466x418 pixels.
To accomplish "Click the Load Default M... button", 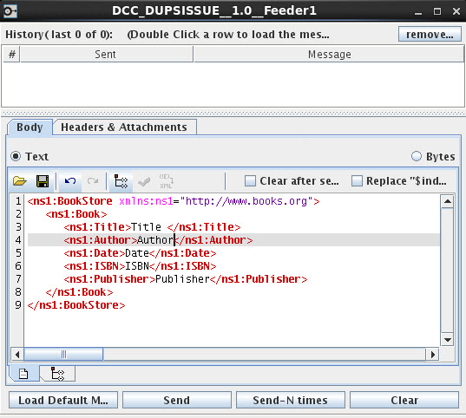I will [x=63, y=400].
